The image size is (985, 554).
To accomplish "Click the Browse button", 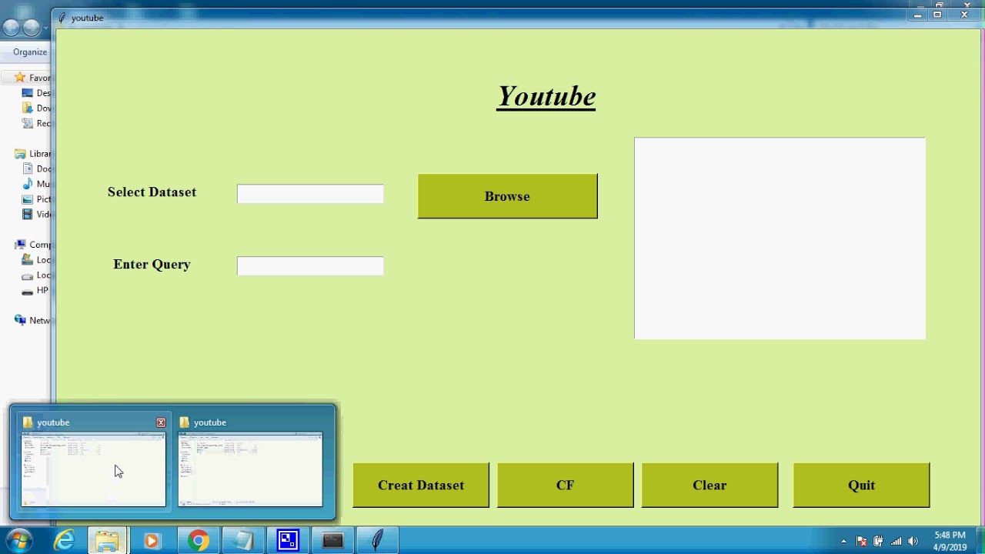I will 507,196.
